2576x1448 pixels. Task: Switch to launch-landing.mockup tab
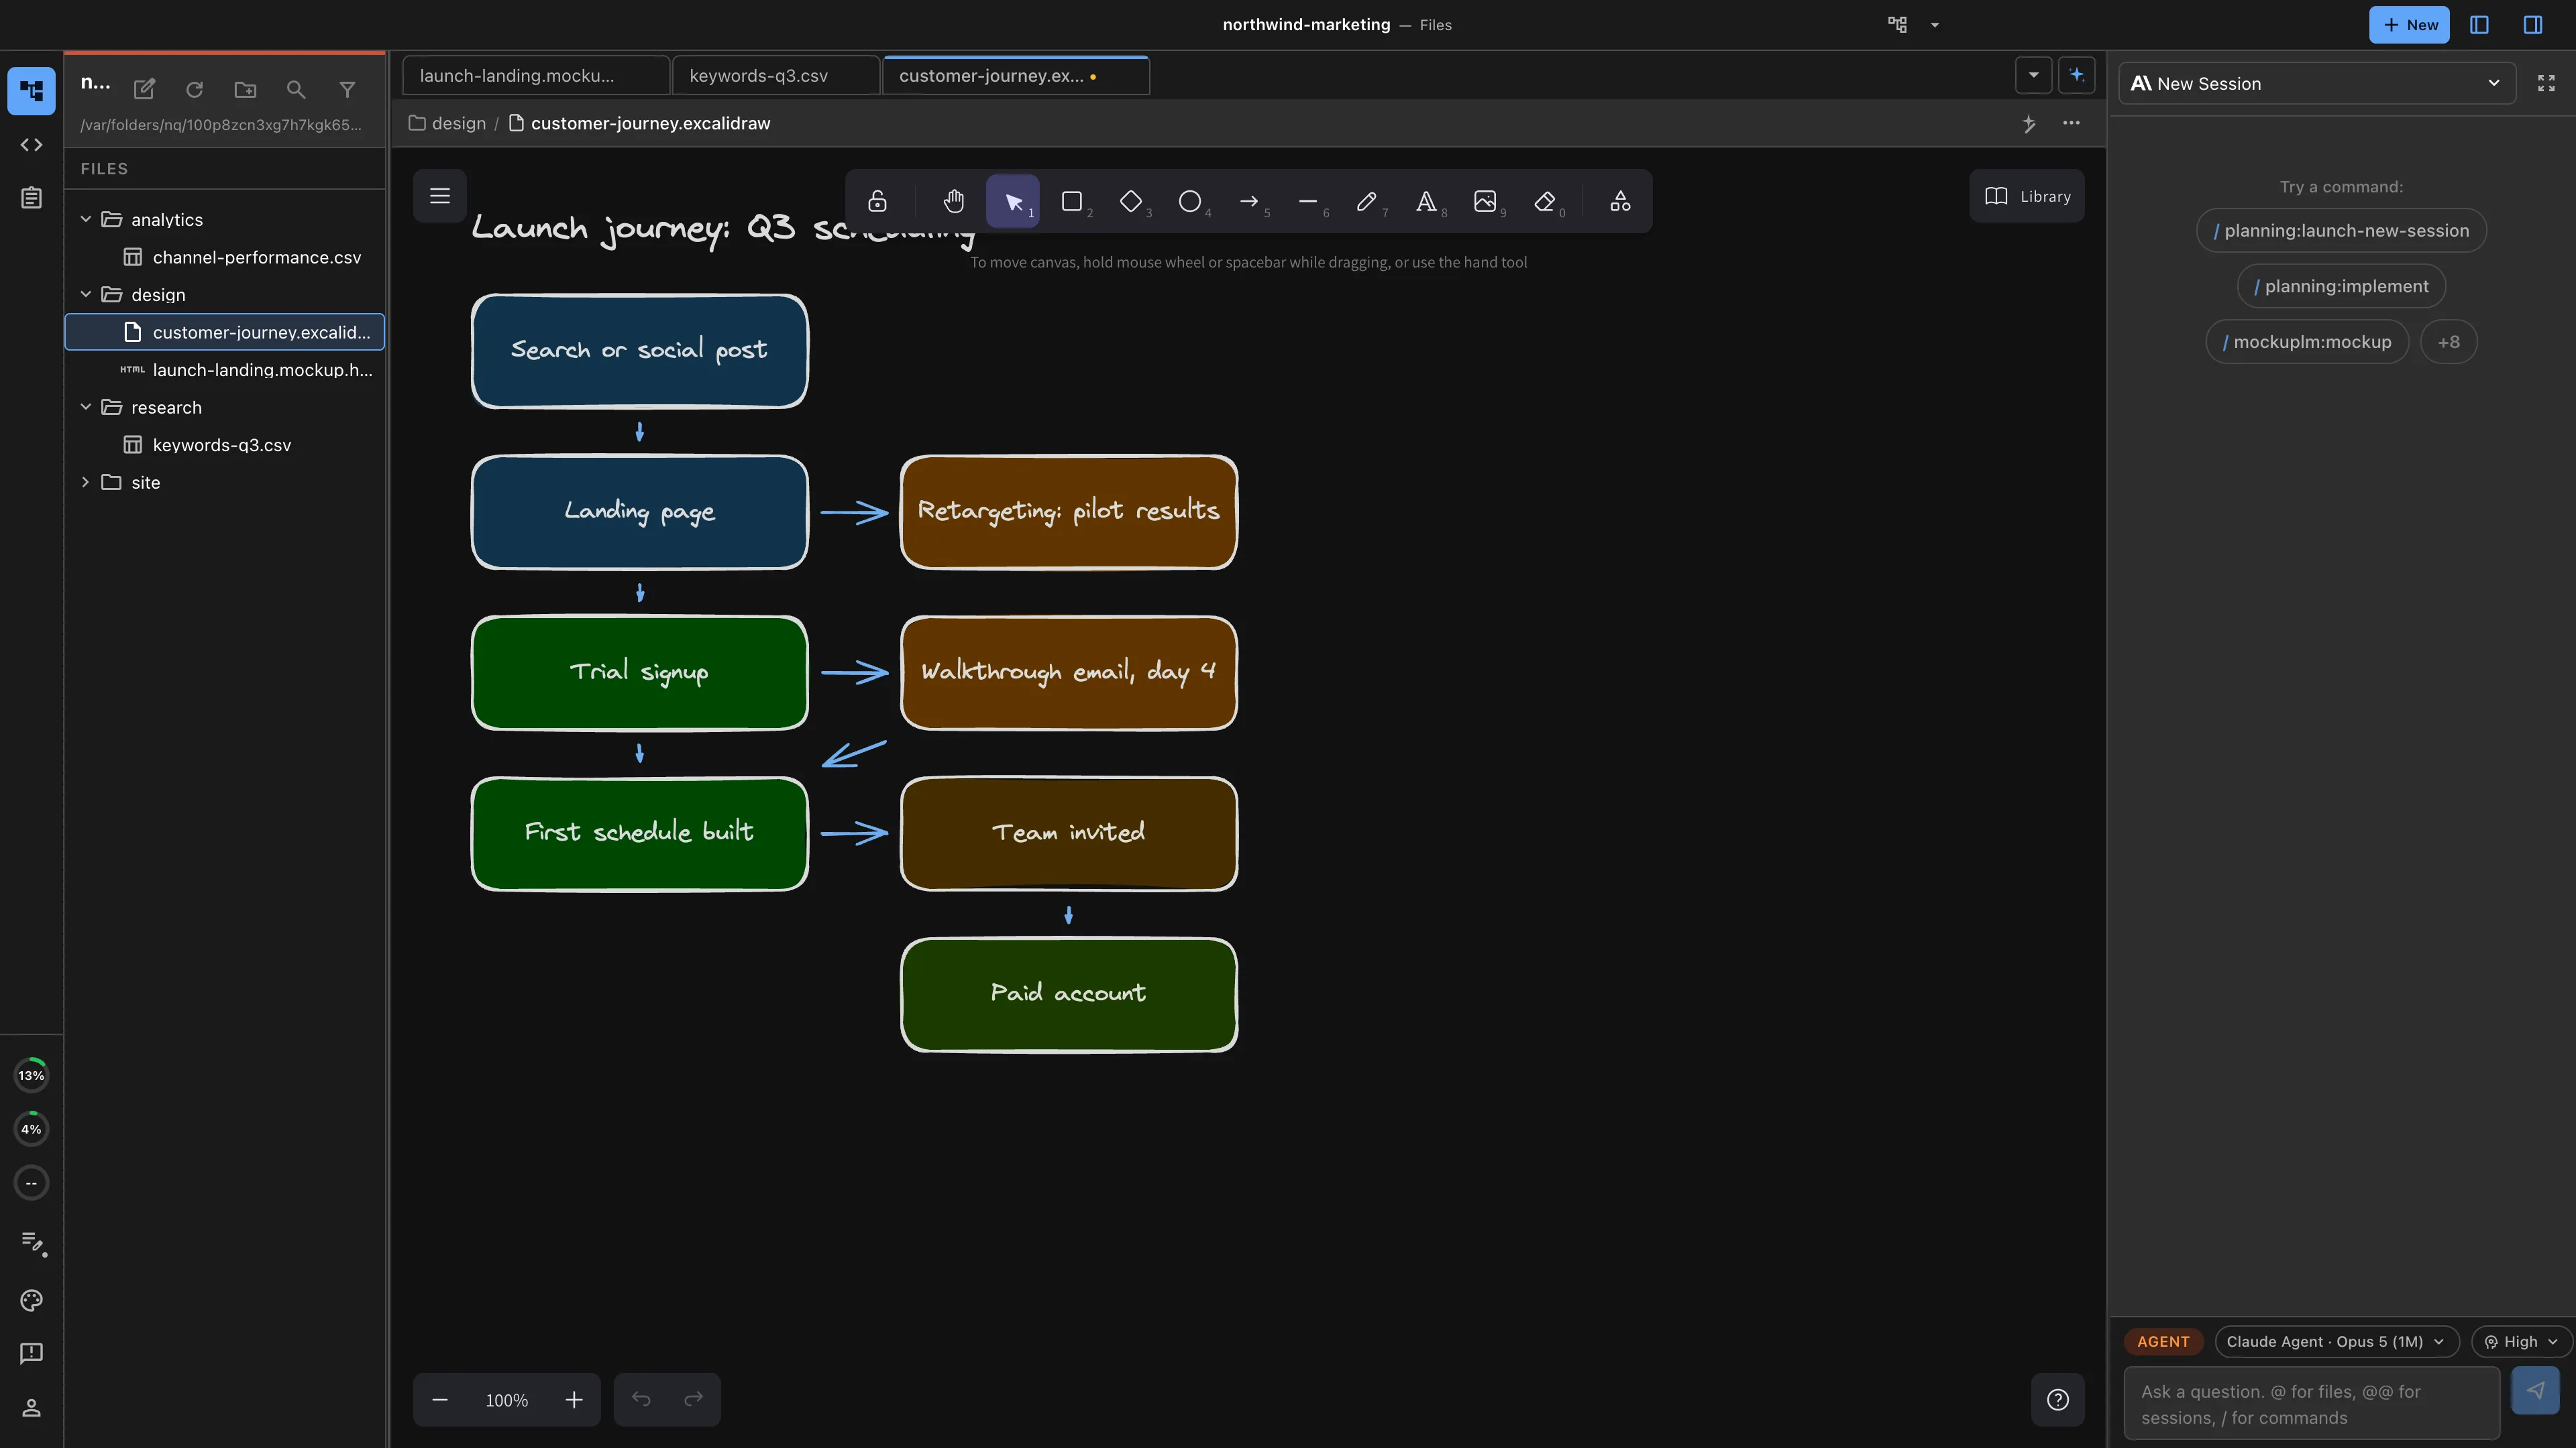pos(536,76)
